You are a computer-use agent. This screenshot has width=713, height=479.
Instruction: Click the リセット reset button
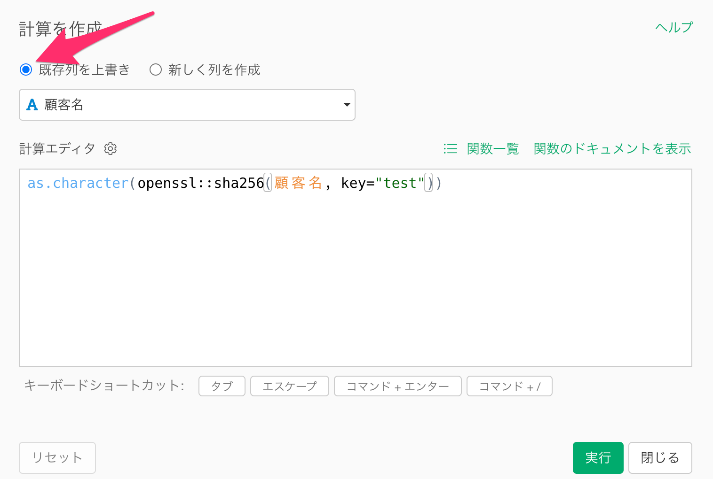(x=57, y=457)
